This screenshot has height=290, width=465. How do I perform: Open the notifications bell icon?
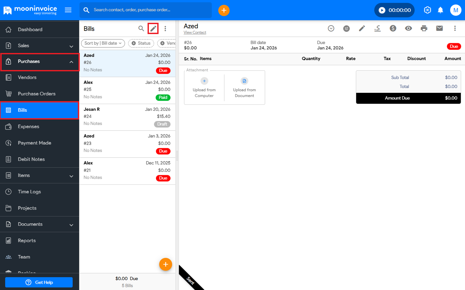440,10
